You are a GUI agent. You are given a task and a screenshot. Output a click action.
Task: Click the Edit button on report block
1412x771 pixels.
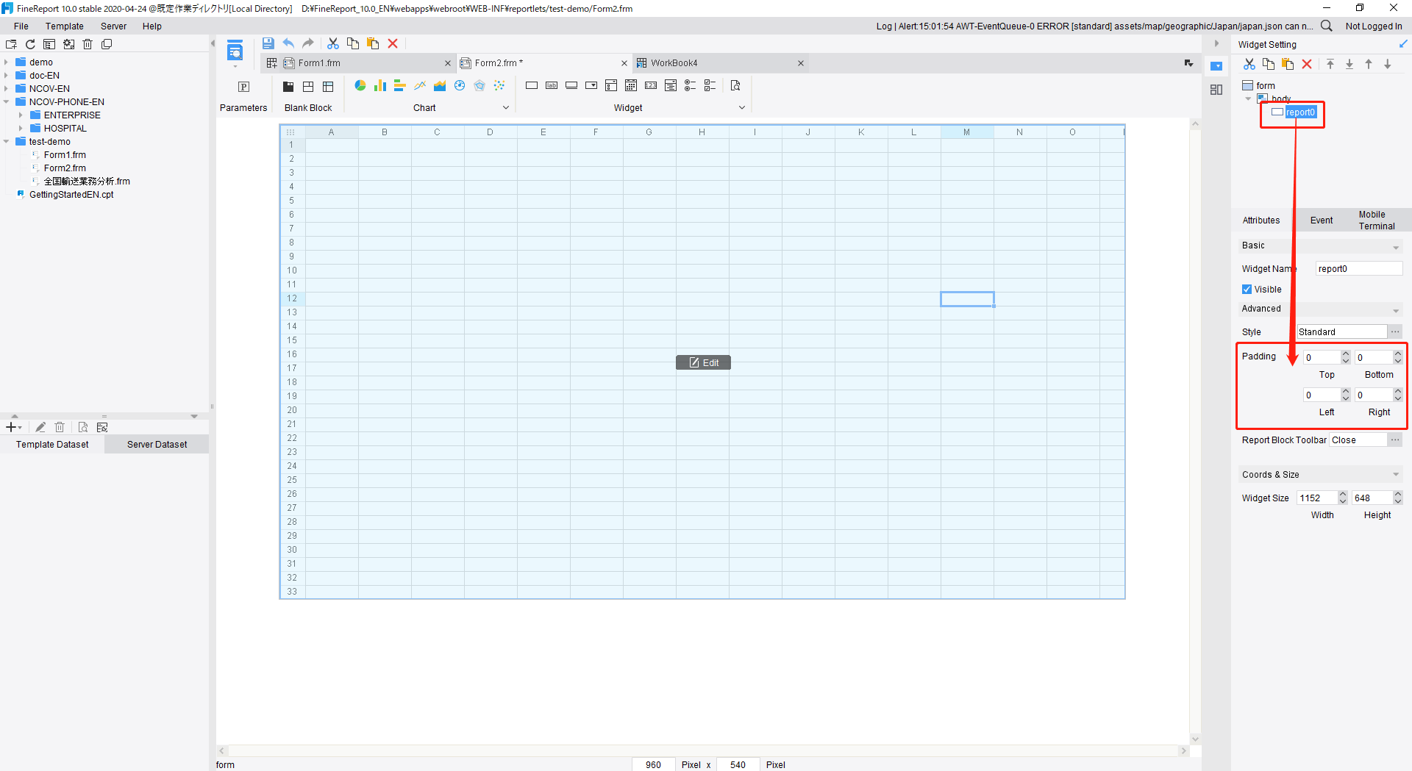(x=703, y=362)
